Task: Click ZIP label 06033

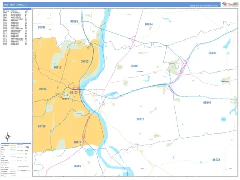Action: [x=216, y=160]
